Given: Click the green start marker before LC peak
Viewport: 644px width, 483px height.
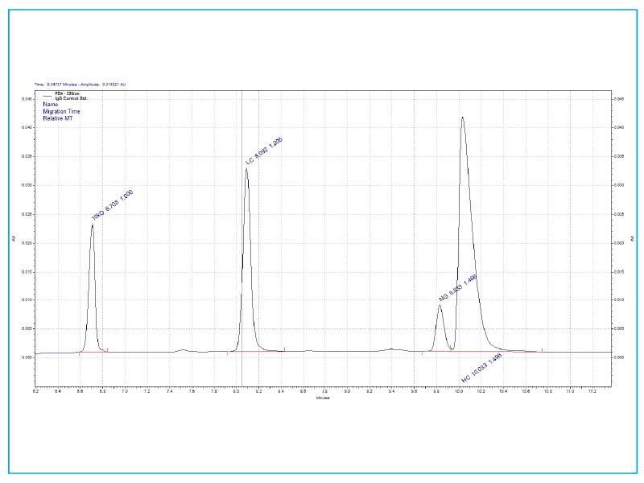Looking at the screenshot, I should pos(228,353).
